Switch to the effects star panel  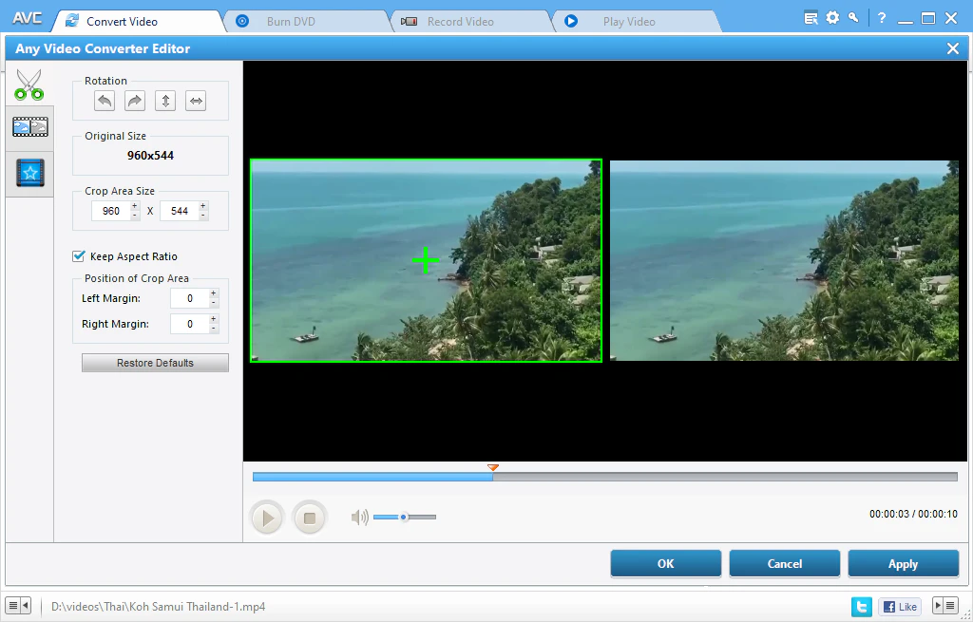coord(29,172)
